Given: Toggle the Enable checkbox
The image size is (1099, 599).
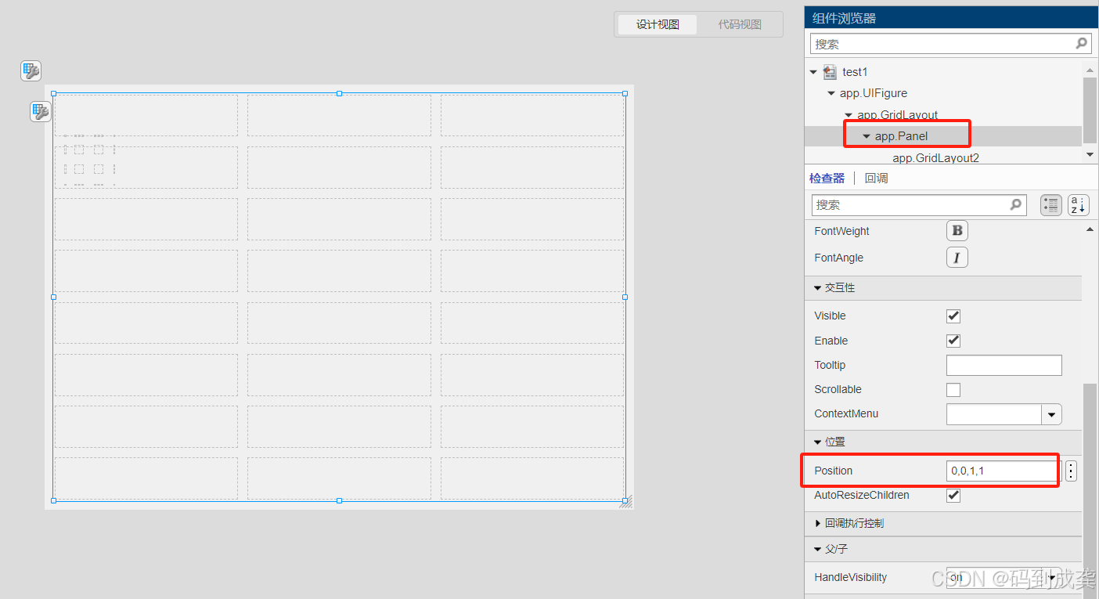Looking at the screenshot, I should [953, 341].
